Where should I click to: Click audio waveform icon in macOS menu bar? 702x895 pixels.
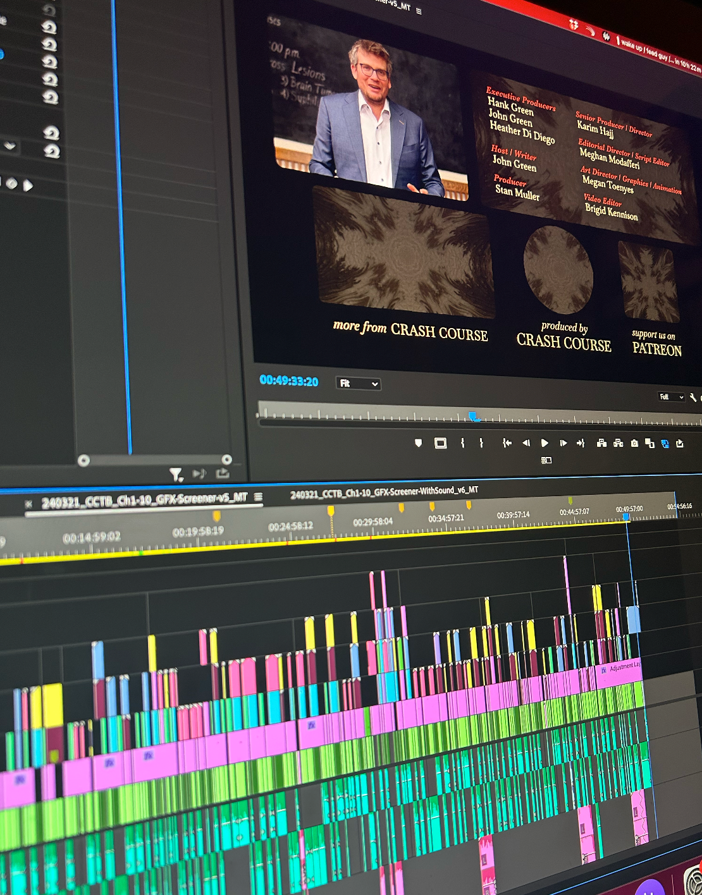[x=606, y=36]
